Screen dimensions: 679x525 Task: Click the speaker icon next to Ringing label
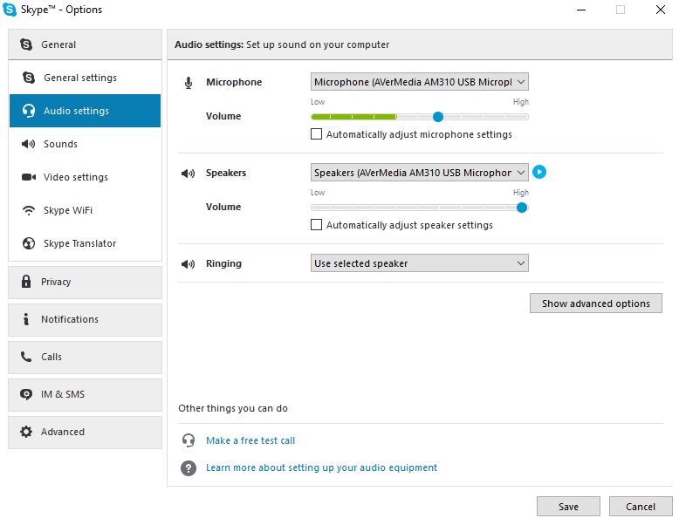point(188,264)
